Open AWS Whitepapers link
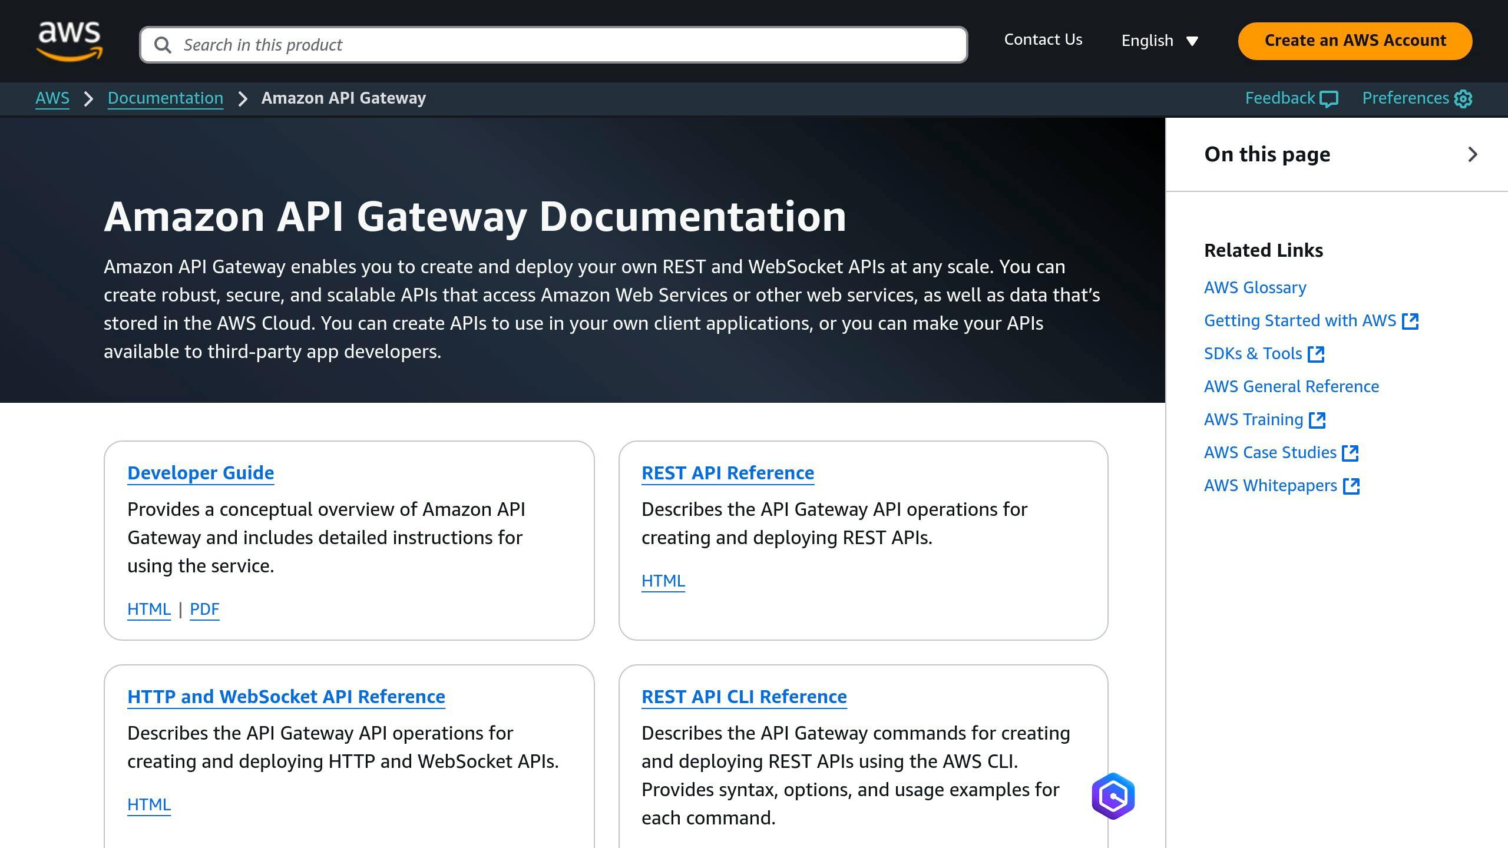Viewport: 1508px width, 848px height. [1271, 485]
